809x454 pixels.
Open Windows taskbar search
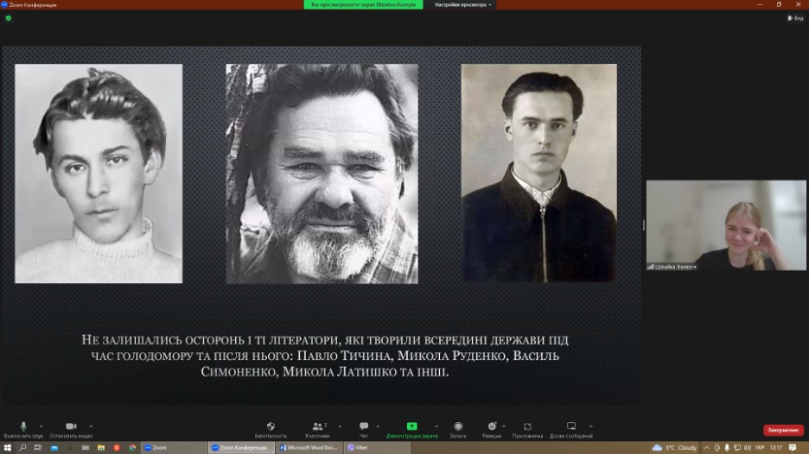coord(22,448)
